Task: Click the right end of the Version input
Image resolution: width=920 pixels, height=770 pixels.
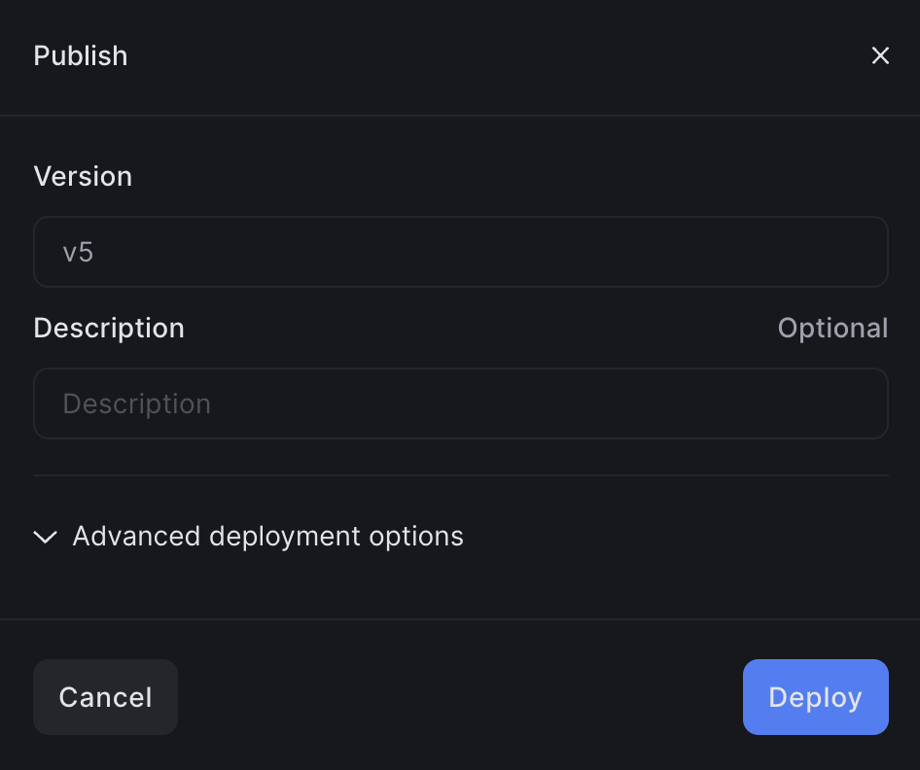Action: pyautogui.click(x=856, y=252)
